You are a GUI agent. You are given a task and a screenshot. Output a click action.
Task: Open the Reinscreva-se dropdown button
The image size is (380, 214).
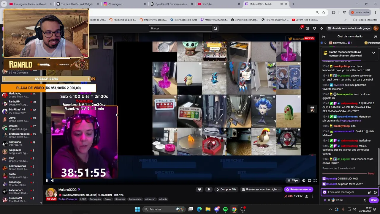tap(299, 189)
